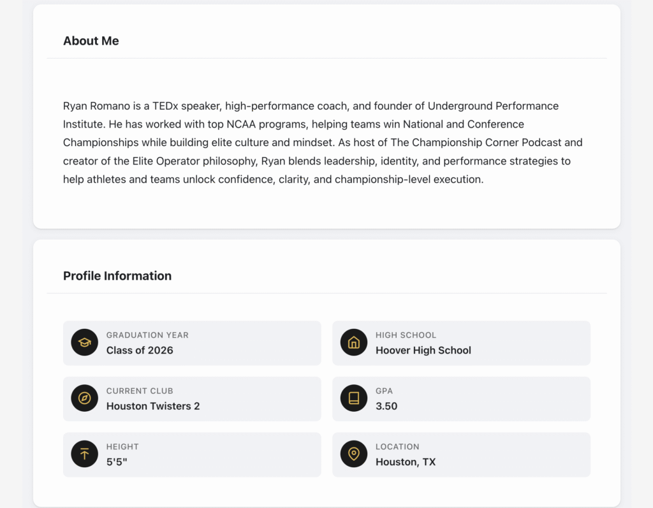Select the Profile Information heading

(117, 275)
